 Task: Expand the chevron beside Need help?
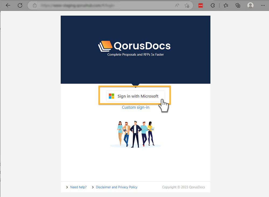point(67,187)
